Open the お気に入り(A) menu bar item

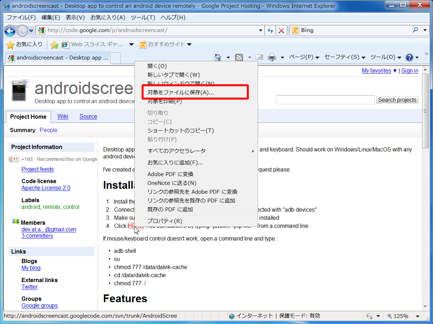pos(108,18)
